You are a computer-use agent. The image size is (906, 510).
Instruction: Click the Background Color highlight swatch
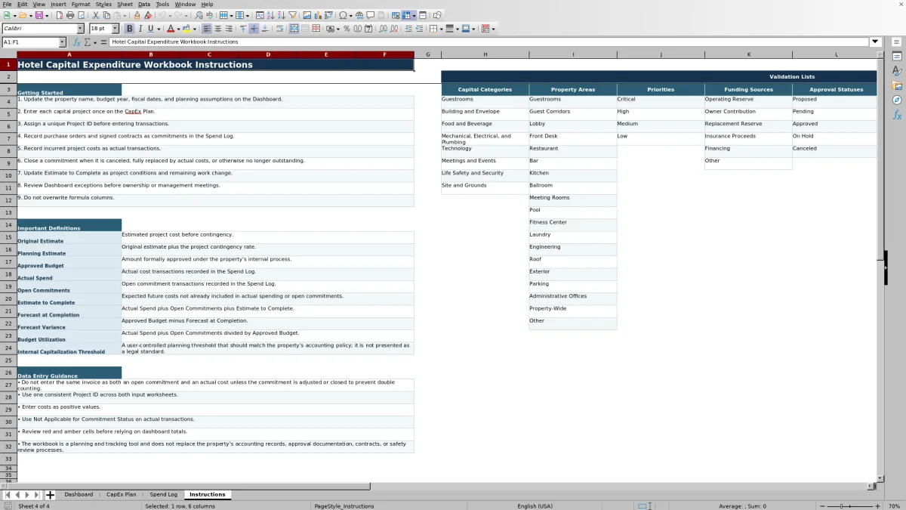(186, 29)
